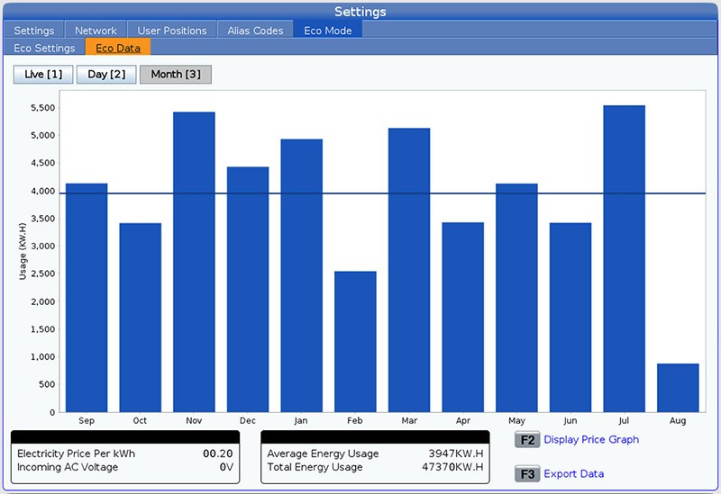
Task: Select the August usage bar
Action: (678, 388)
